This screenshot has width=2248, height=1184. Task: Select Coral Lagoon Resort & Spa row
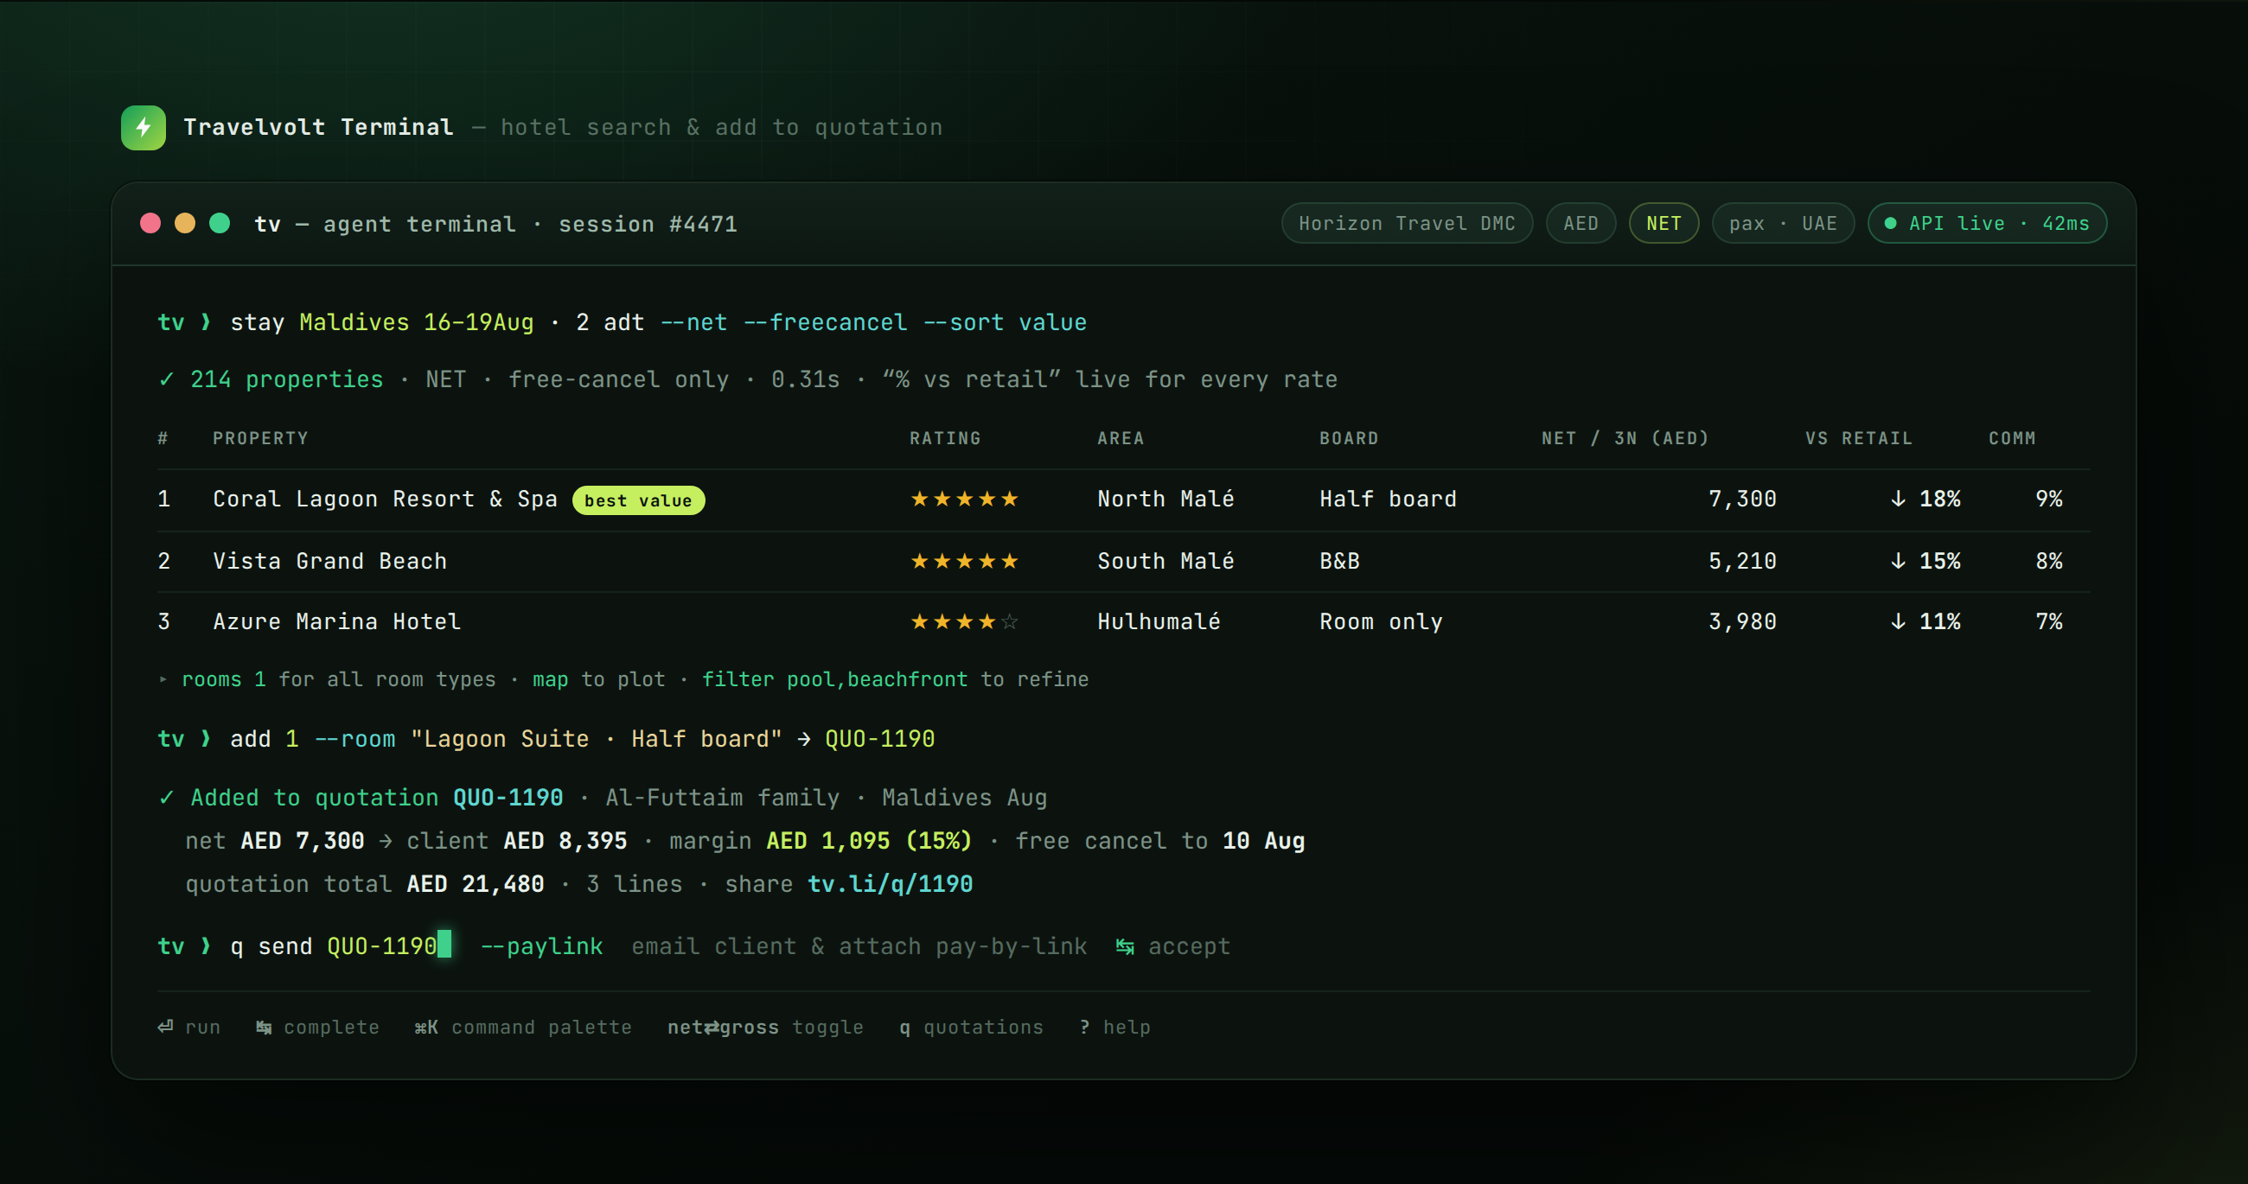(1124, 500)
